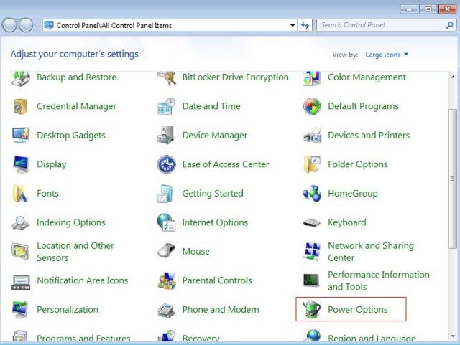Image resolution: width=460 pixels, height=345 pixels.
Task: Click the Mouse icon
Action: tap(166, 251)
